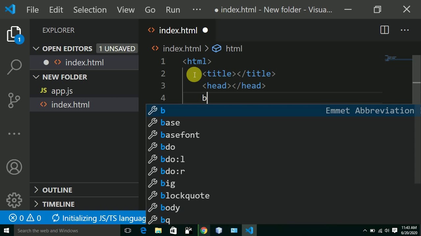The height and width of the screenshot is (236, 421).
Task: Pick the body Emmet suggestion
Action: pyautogui.click(x=170, y=208)
